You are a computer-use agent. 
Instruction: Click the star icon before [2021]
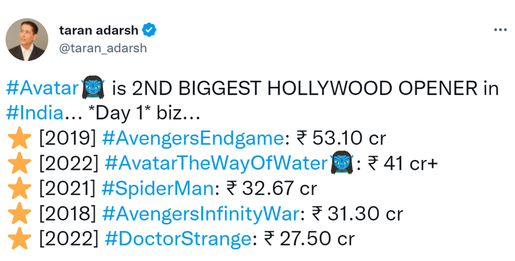pyautogui.click(x=19, y=189)
